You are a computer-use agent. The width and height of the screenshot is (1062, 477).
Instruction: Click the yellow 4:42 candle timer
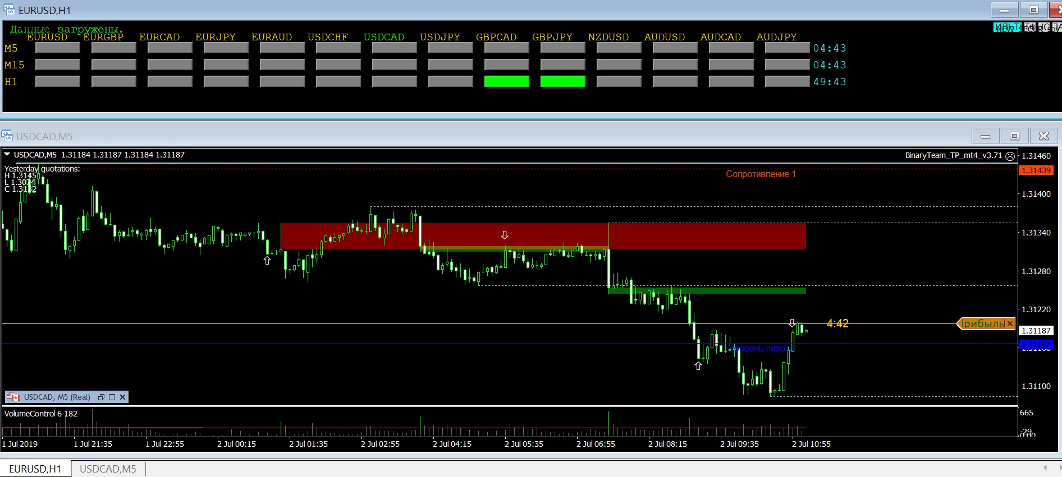[x=837, y=323]
